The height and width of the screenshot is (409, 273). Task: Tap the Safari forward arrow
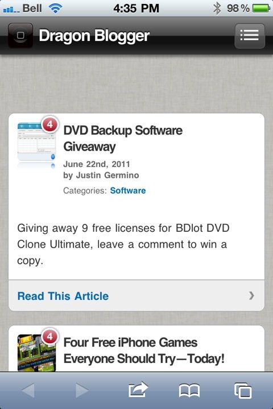[82, 390]
